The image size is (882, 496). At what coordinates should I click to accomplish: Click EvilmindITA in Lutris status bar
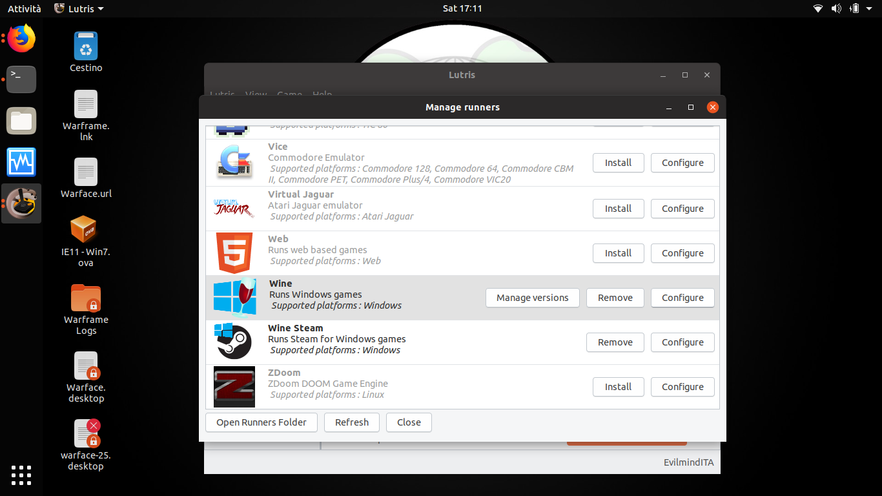click(689, 463)
